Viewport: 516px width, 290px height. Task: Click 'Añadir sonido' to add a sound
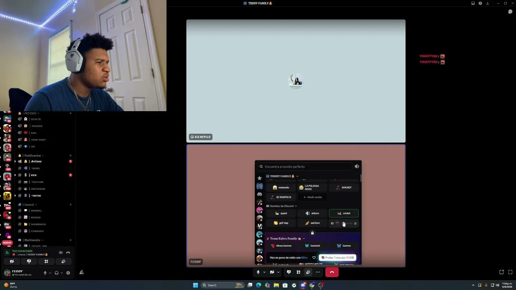tap(312, 197)
